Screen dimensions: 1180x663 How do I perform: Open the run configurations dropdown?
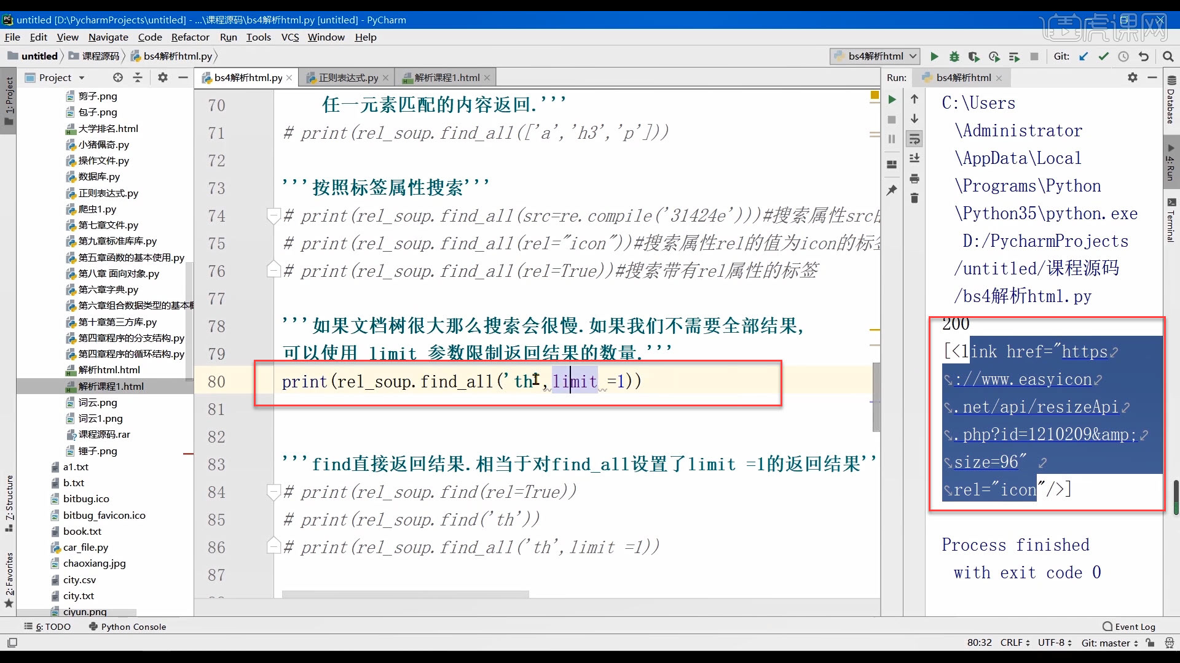tap(914, 56)
